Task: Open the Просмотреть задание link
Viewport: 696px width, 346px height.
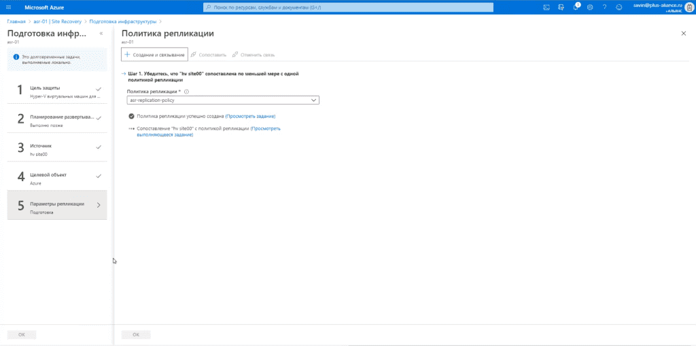Action: [250, 116]
